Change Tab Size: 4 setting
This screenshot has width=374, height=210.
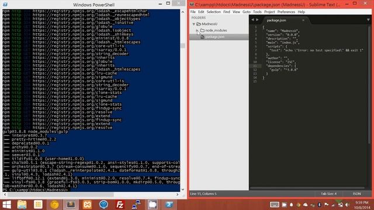[x=328, y=194]
